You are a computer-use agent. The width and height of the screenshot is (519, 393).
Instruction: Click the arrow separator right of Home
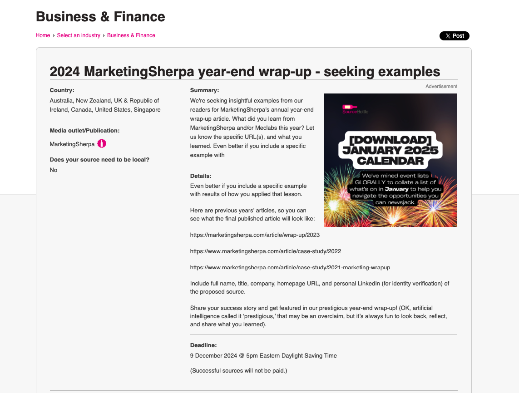[x=54, y=35]
